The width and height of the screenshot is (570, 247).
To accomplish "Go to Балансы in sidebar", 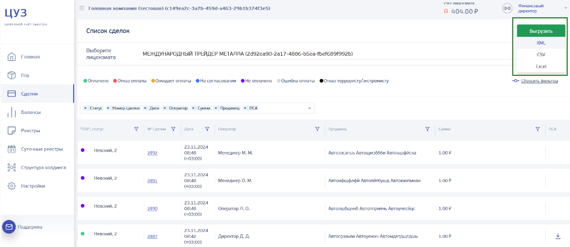I will click(31, 112).
